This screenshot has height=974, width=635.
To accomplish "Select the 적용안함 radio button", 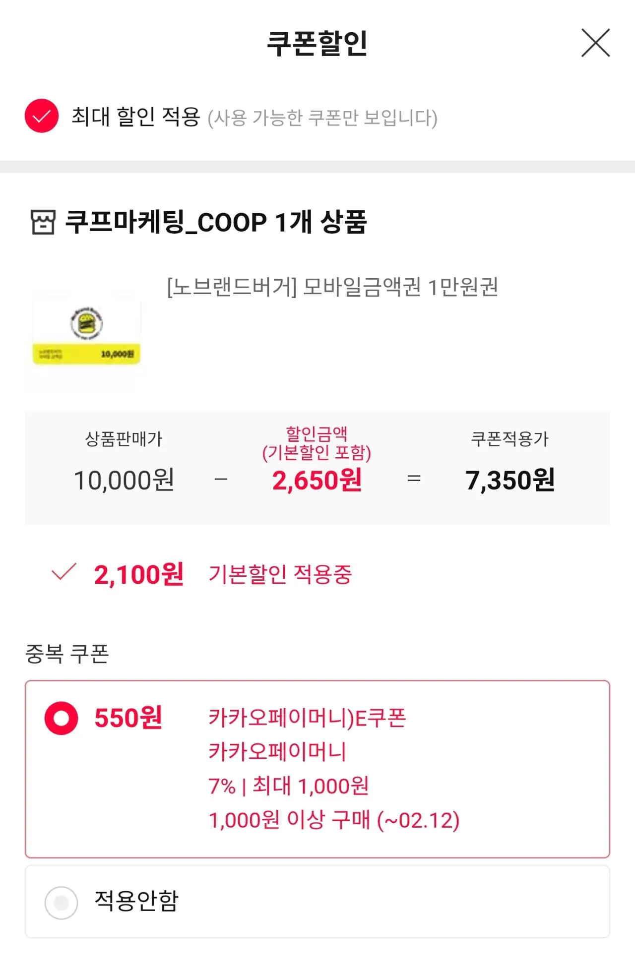I will pyautogui.click(x=62, y=903).
